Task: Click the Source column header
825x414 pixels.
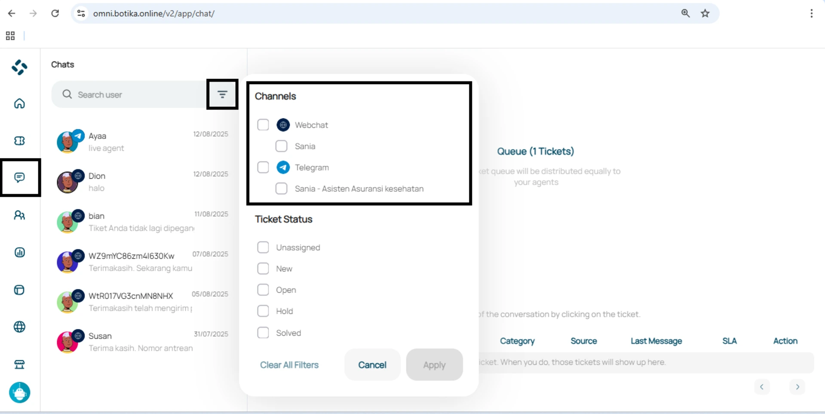Action: point(583,341)
